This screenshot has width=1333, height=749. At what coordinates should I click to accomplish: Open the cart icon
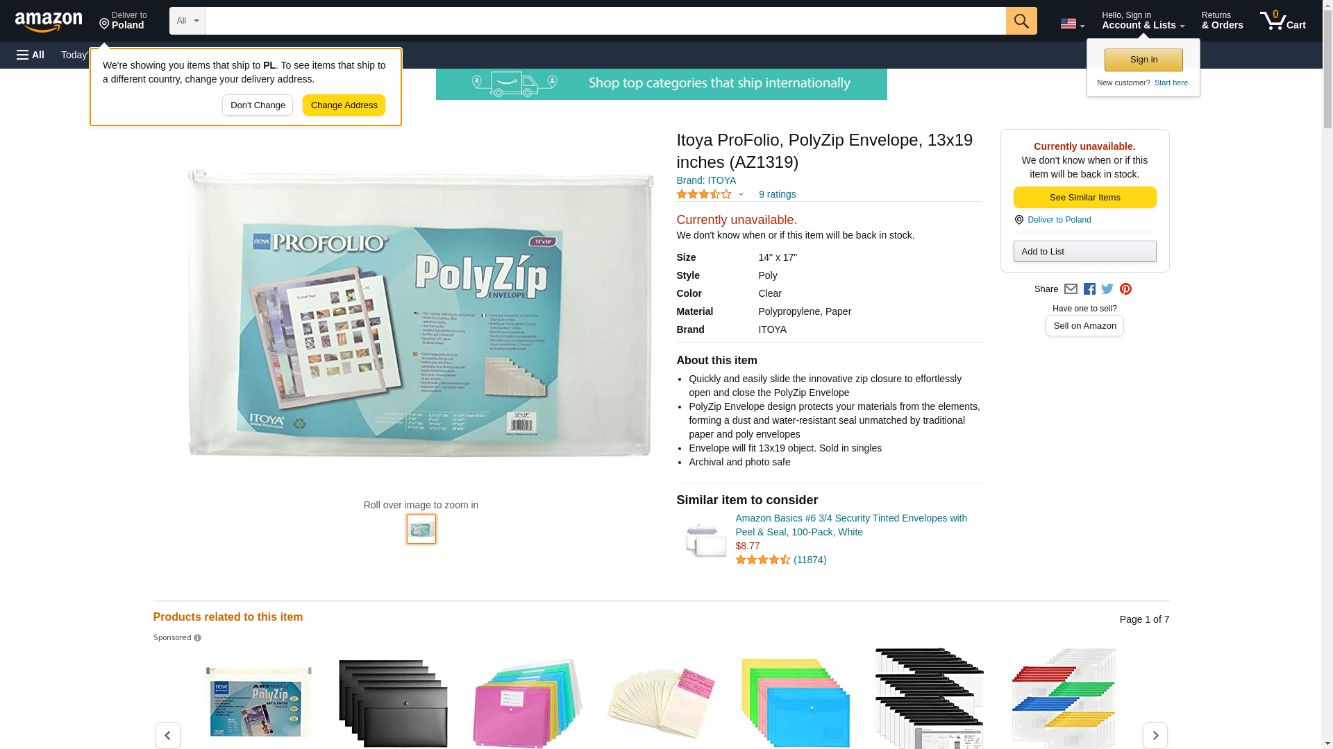[1282, 21]
